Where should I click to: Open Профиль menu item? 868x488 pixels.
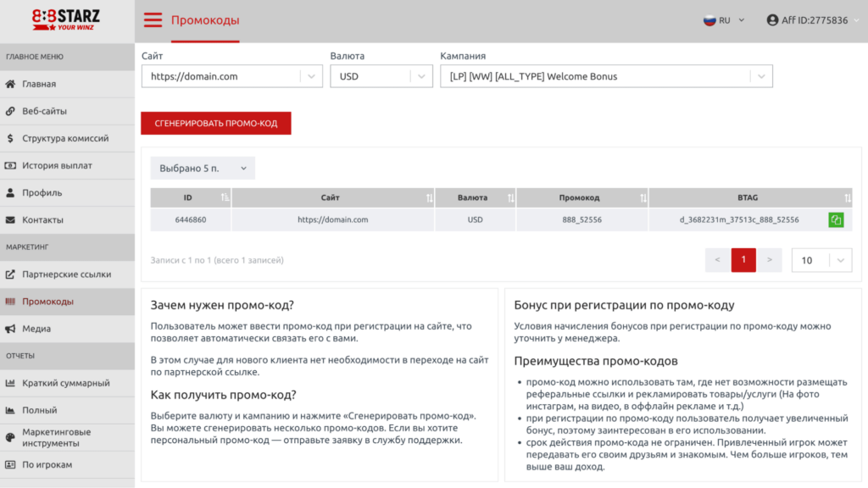pyautogui.click(x=67, y=192)
